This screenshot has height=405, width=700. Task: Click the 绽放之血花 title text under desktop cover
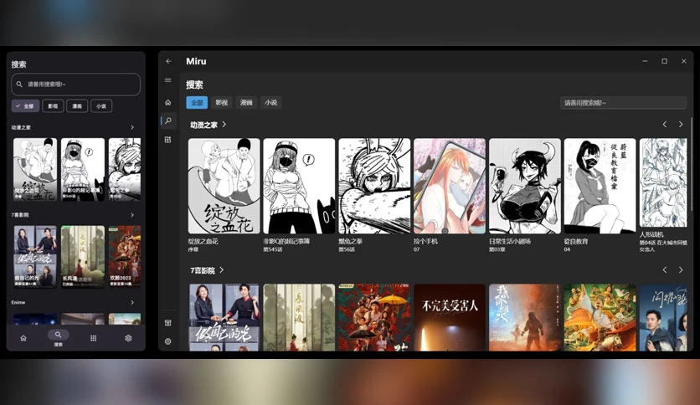coord(203,241)
